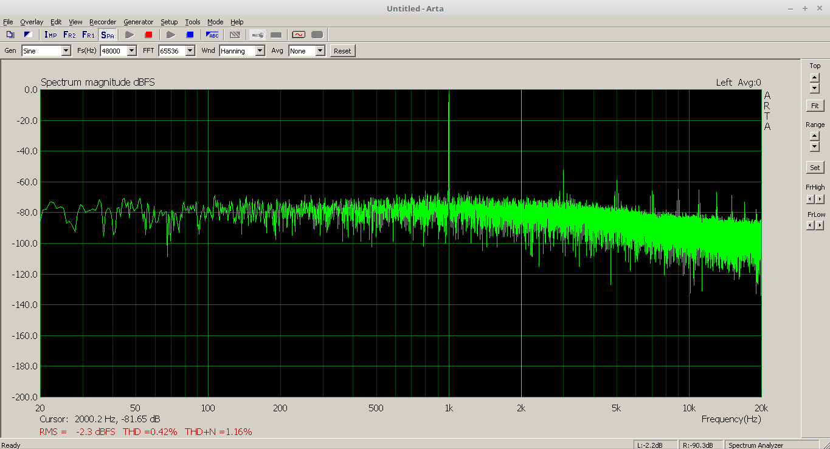Image resolution: width=830 pixels, height=449 pixels.
Task: Expand the Fs(Hz) sample rate dropdown
Action: [132, 51]
